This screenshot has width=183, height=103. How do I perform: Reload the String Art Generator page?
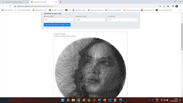10,6
